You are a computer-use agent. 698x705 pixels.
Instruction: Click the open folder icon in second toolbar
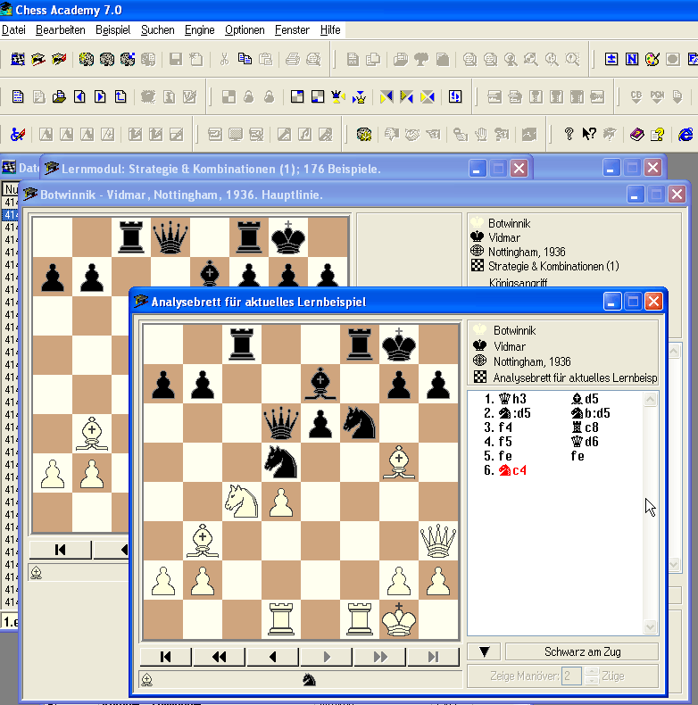59,96
